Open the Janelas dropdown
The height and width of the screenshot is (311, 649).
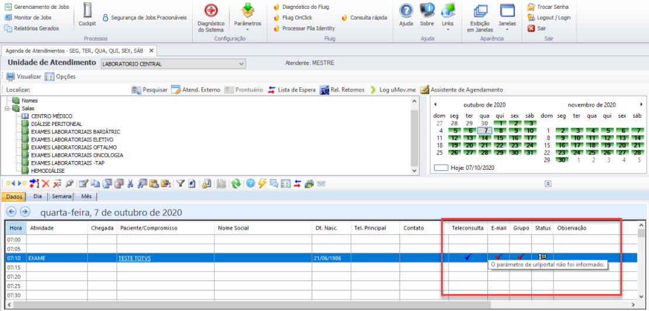[x=507, y=18]
